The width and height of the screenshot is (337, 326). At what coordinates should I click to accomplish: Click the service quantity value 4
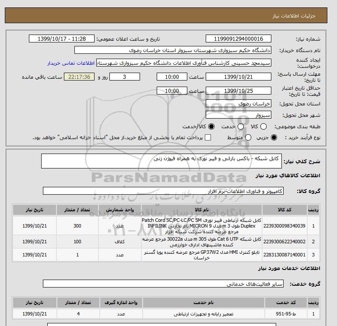pos(78,314)
